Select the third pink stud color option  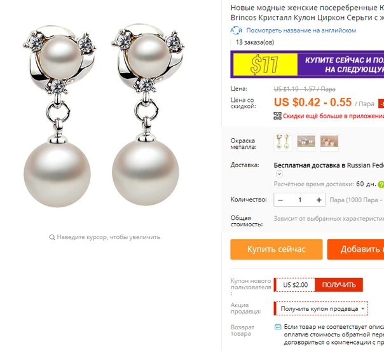click(x=329, y=142)
